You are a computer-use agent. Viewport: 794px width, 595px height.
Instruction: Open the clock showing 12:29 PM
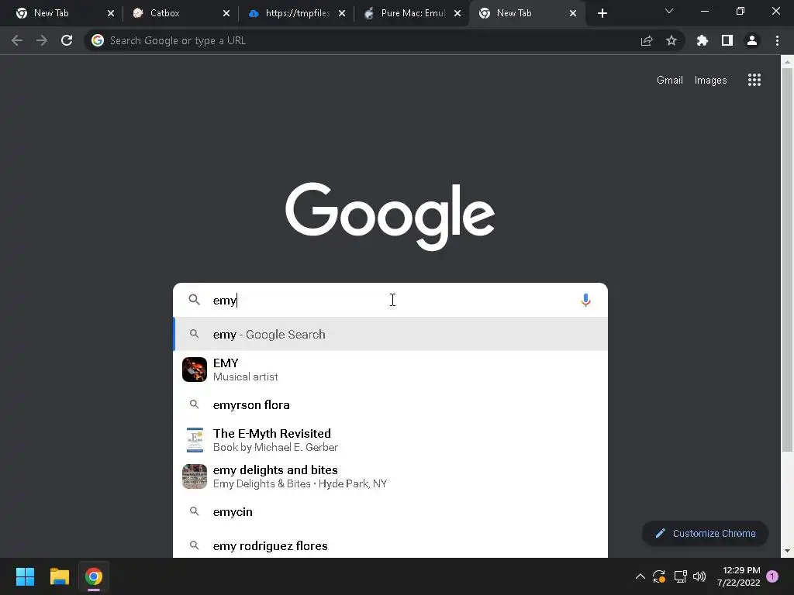click(738, 576)
